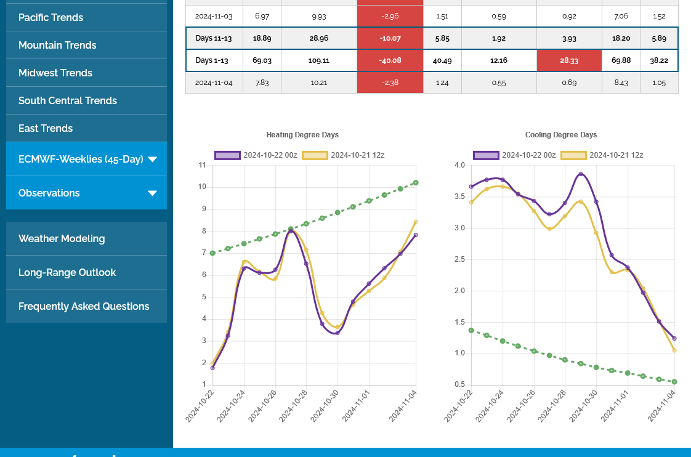
Task: Click the Days 11-13 row label
Action: [x=214, y=38]
